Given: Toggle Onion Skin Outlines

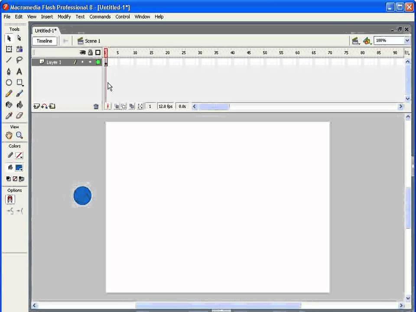Looking at the screenshot, I should point(123,107).
